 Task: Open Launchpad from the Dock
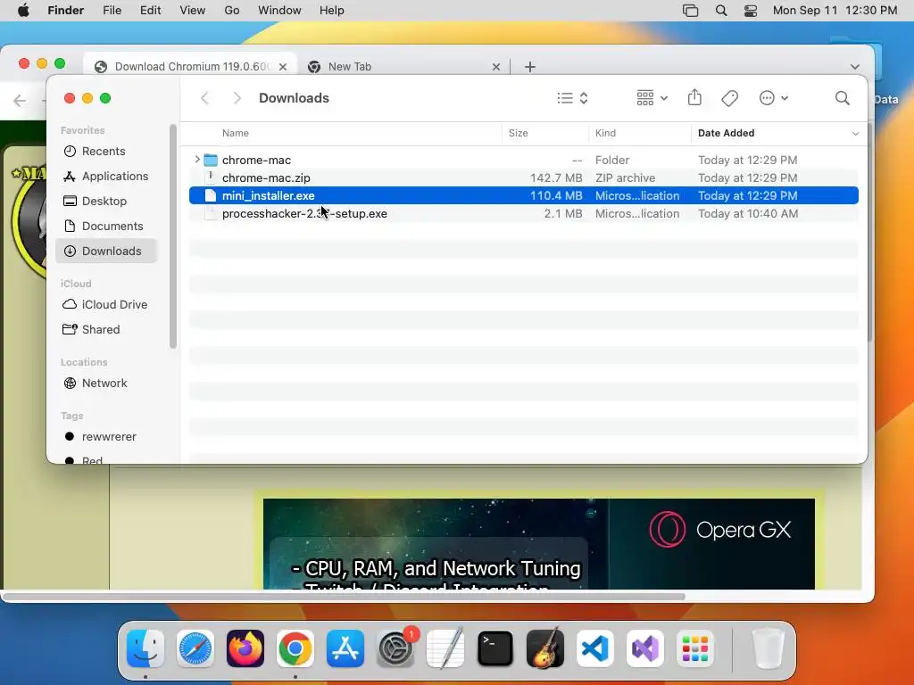(694, 648)
